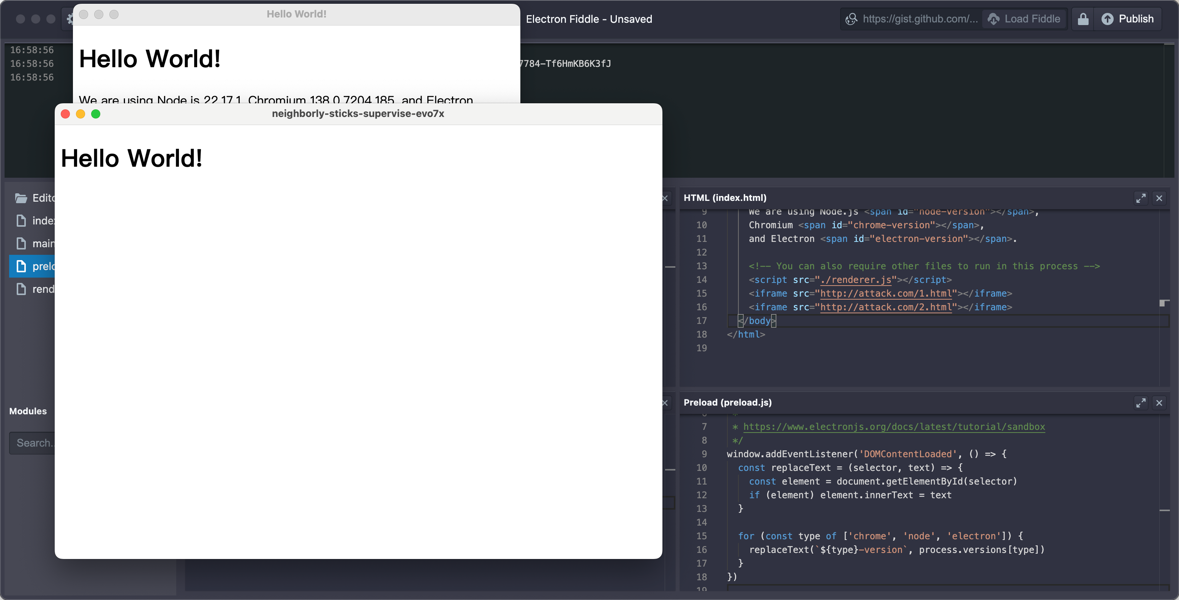Click the Load Fiddle cloud download icon
Viewport: 1179px width, 600px height.
(993, 19)
